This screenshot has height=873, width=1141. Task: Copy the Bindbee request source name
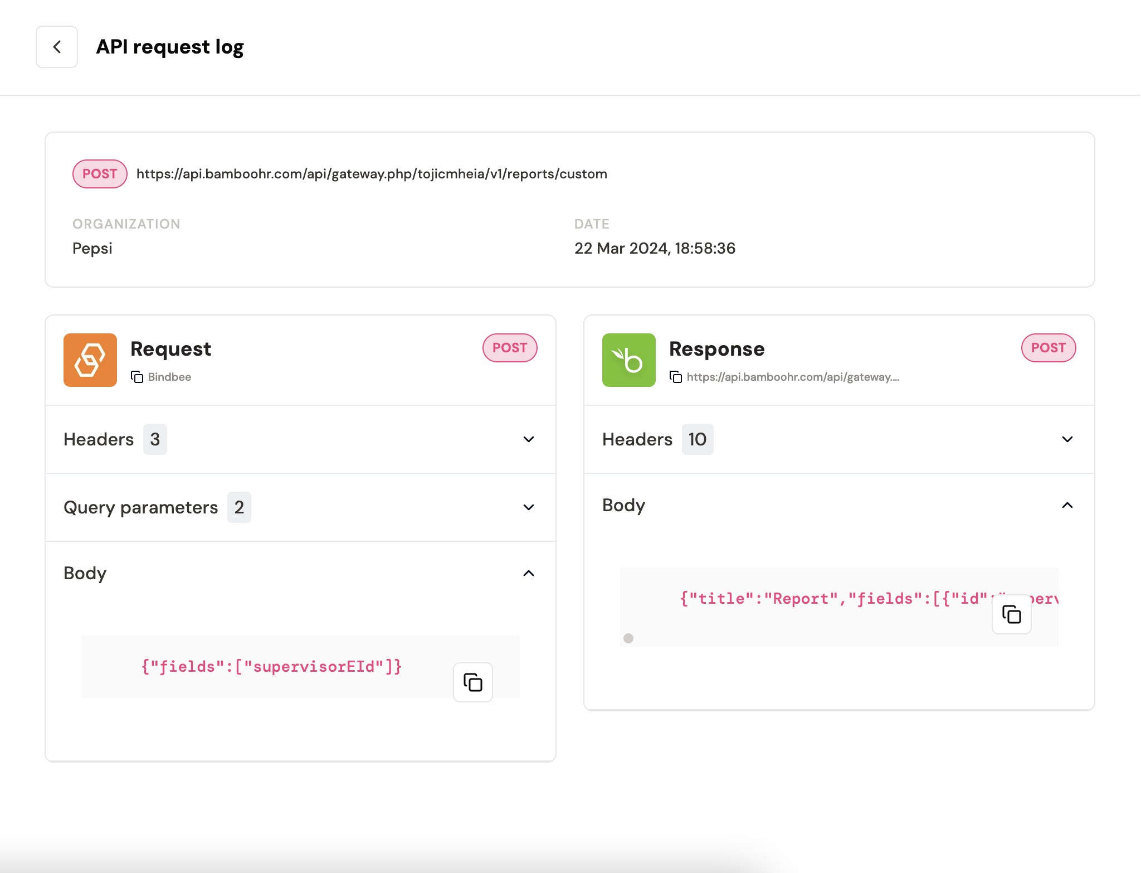coord(137,377)
